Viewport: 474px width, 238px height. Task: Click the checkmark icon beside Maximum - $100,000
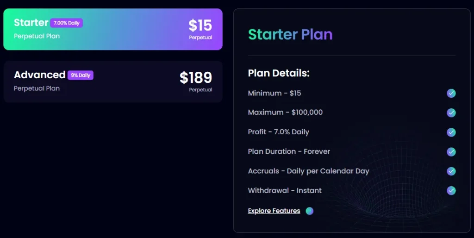click(451, 113)
